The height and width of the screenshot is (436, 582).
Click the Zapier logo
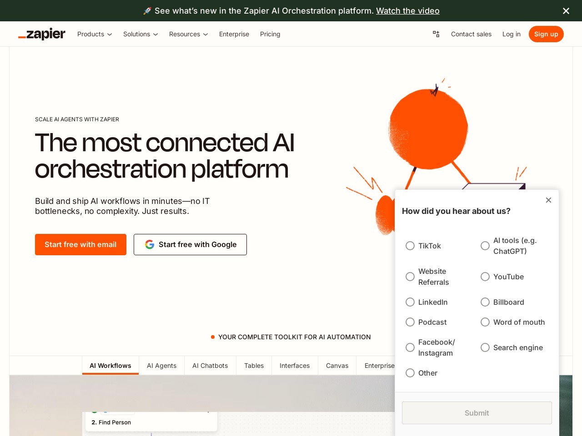41,34
